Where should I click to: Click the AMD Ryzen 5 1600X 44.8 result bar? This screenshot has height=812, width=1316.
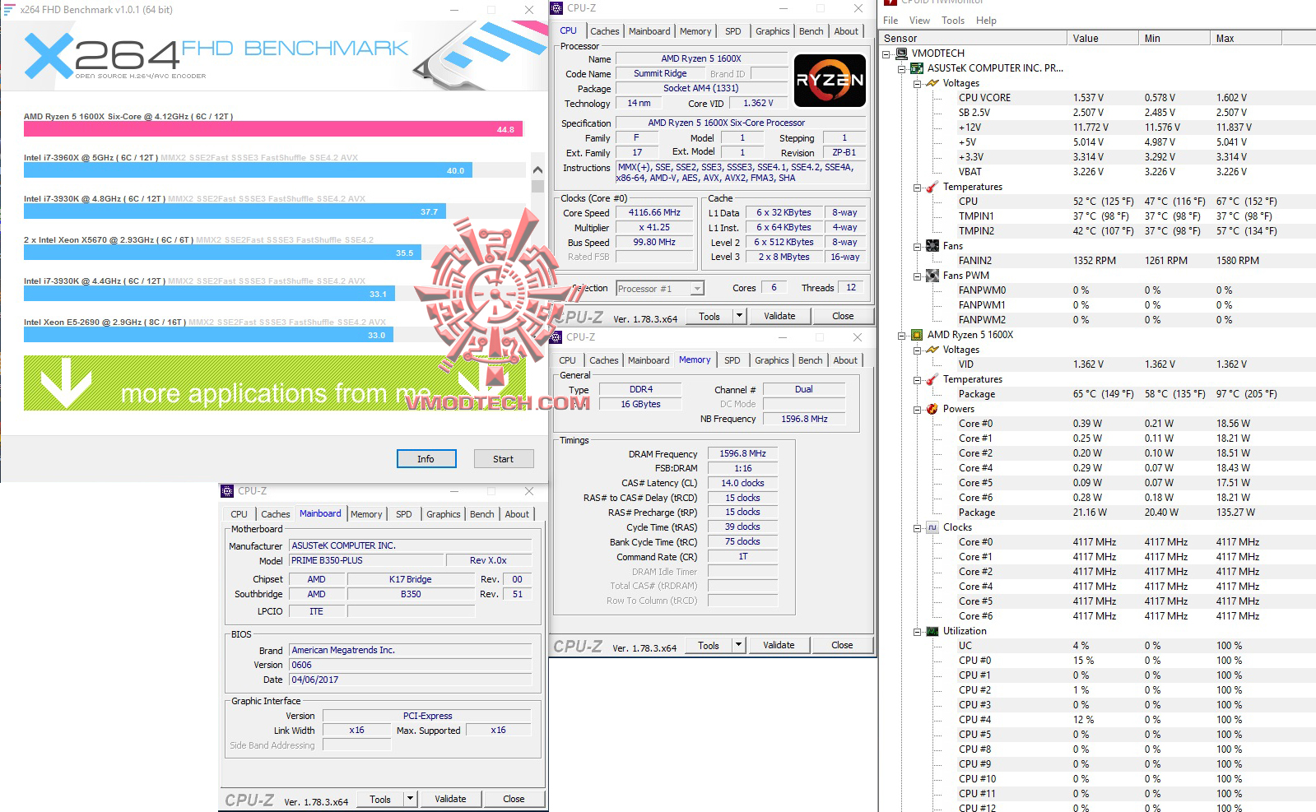(x=273, y=129)
